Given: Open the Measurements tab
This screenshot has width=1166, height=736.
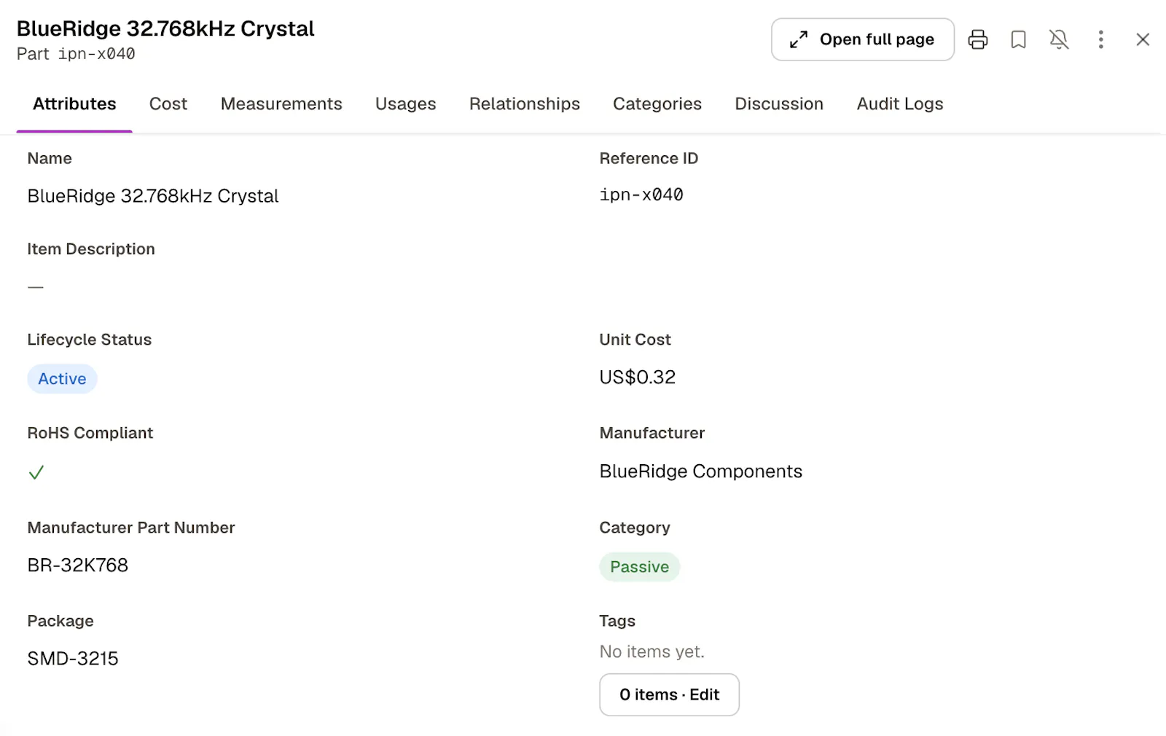Looking at the screenshot, I should pos(281,104).
